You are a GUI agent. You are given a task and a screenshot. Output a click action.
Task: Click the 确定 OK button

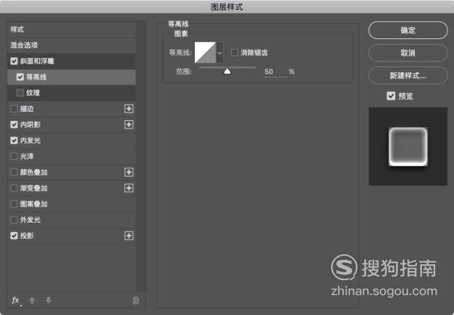408,30
